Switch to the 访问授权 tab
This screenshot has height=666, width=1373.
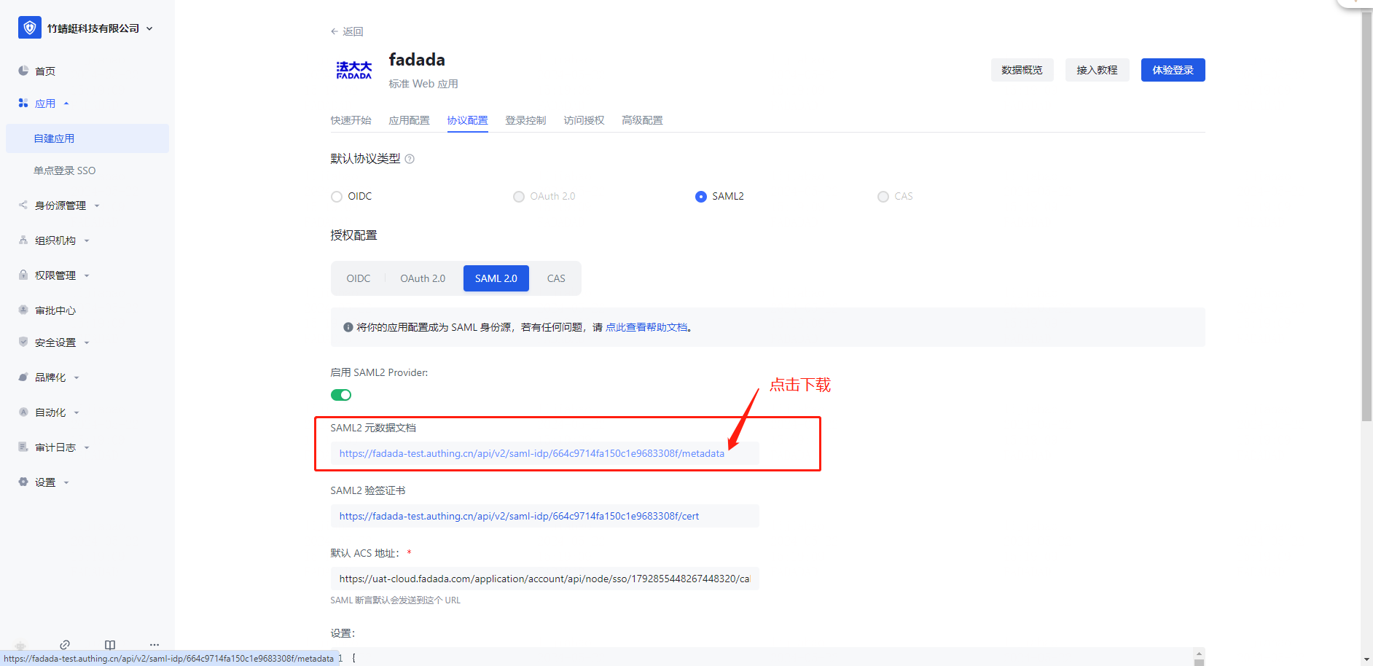pos(584,120)
